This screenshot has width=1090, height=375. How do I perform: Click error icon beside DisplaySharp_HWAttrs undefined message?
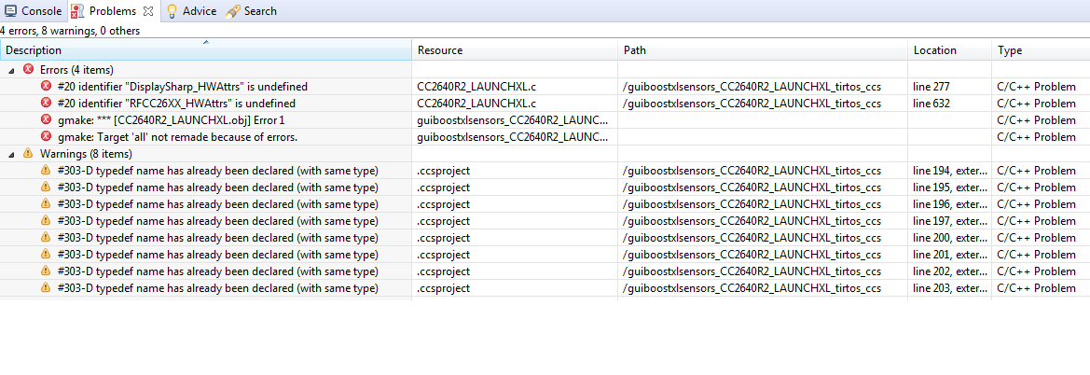[46, 86]
